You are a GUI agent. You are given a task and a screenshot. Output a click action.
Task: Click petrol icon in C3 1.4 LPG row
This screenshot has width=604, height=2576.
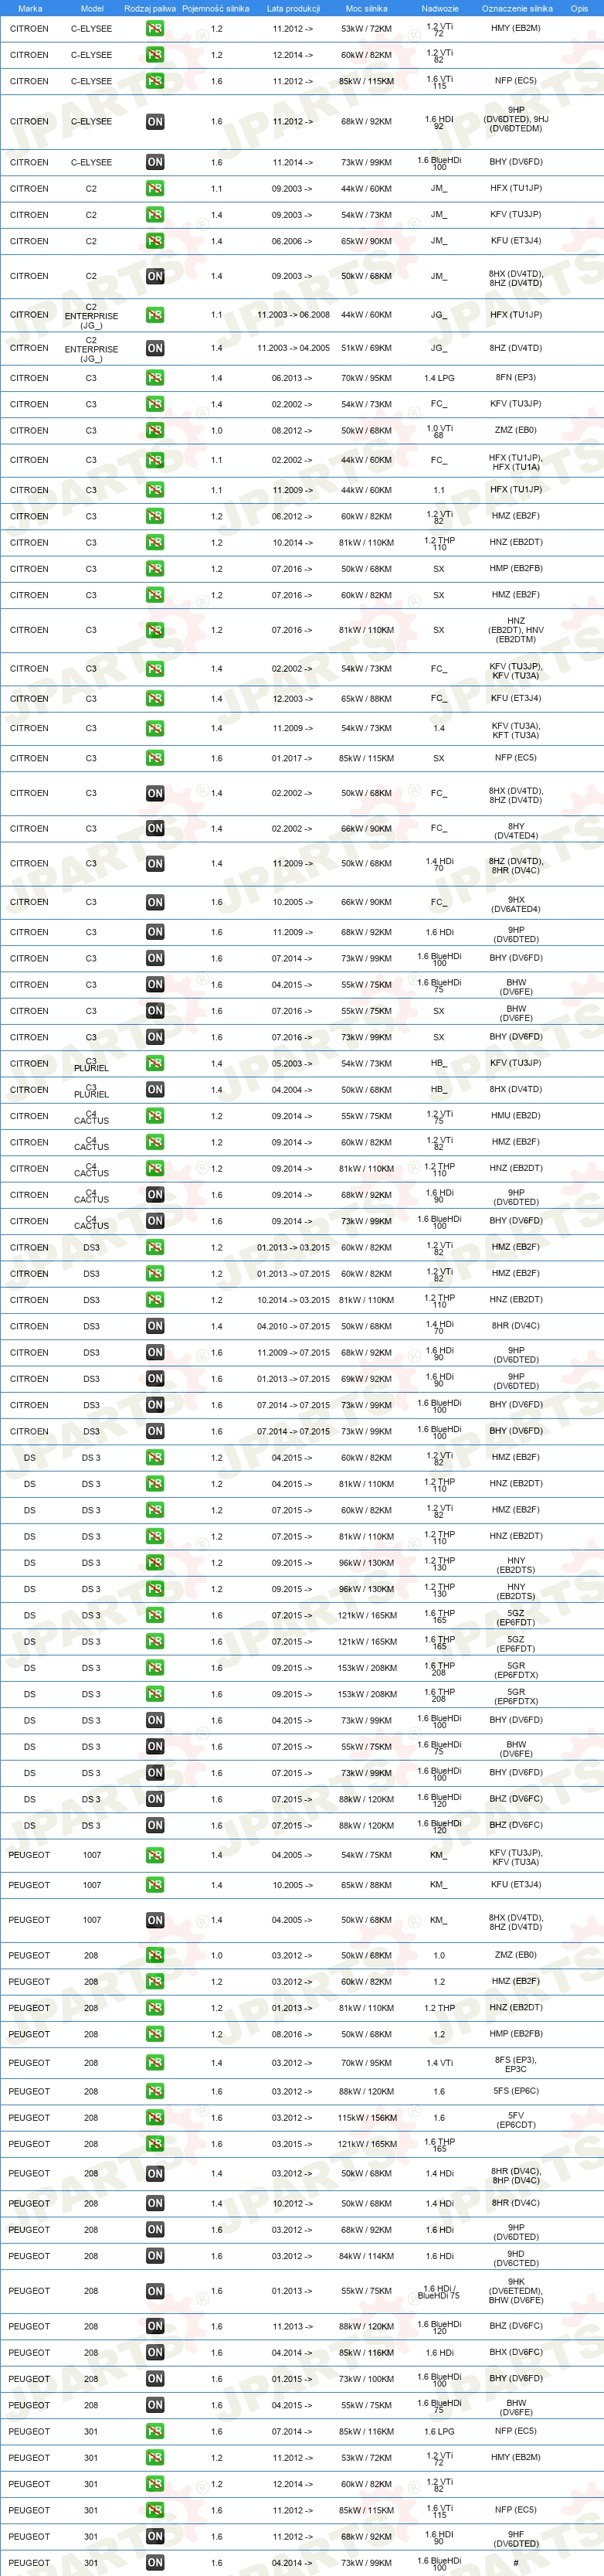(155, 378)
